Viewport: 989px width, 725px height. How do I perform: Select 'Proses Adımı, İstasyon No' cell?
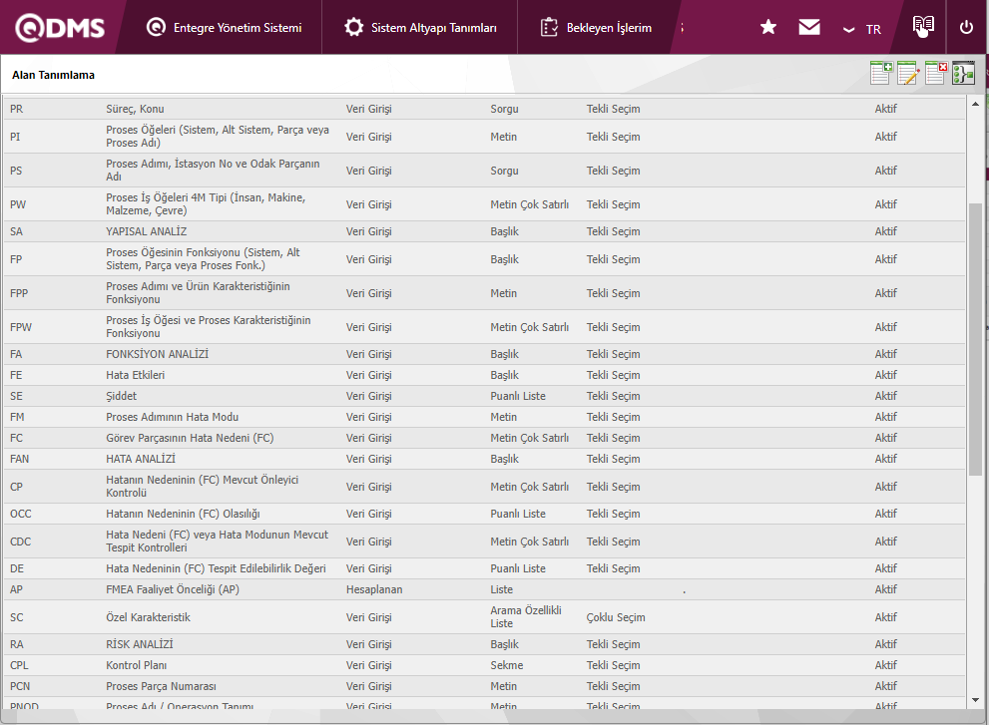[213, 171]
